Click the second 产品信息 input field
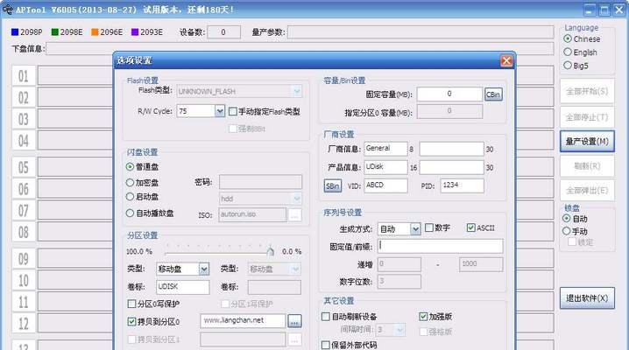 click(451, 167)
